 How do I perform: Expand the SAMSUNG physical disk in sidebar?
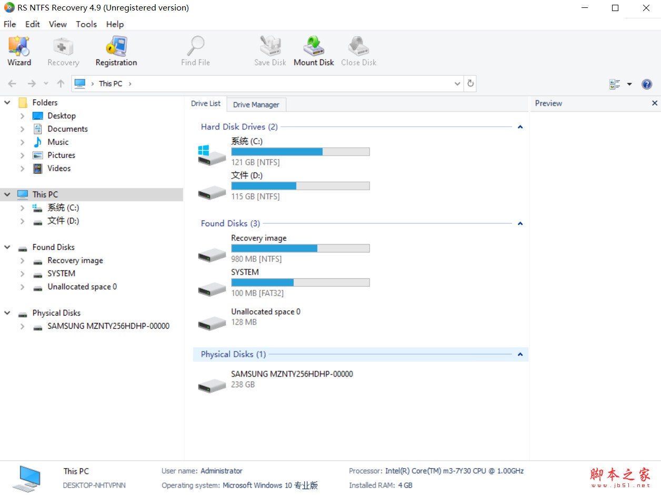coord(22,326)
